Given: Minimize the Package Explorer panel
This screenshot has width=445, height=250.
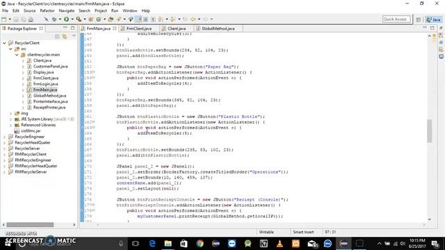Looking at the screenshot, I should pyautogui.click(x=65, y=28).
